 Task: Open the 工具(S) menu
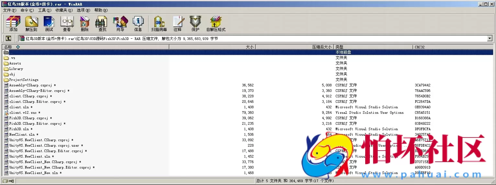point(45,10)
